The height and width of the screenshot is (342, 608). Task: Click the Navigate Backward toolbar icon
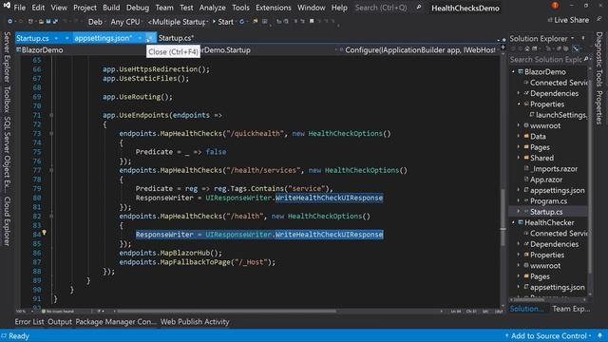[x=9, y=22]
